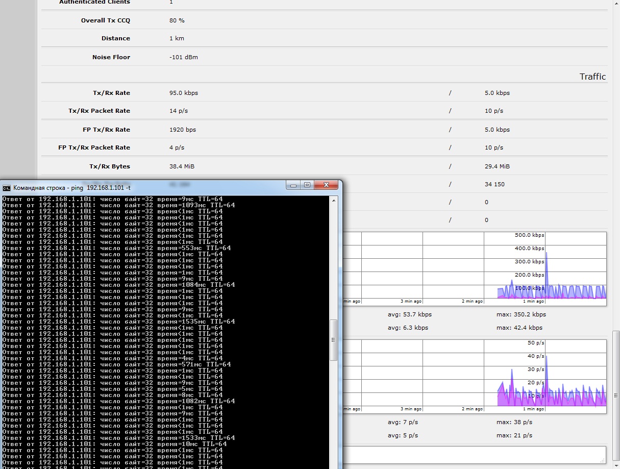Click the console window vertical scrollbar thumb
620x469 pixels.
click(334, 340)
